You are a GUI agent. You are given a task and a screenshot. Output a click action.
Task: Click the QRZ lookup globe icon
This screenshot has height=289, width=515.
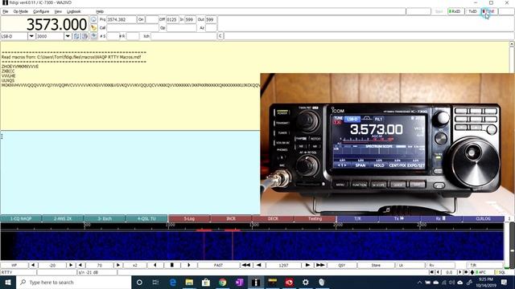[93, 19]
